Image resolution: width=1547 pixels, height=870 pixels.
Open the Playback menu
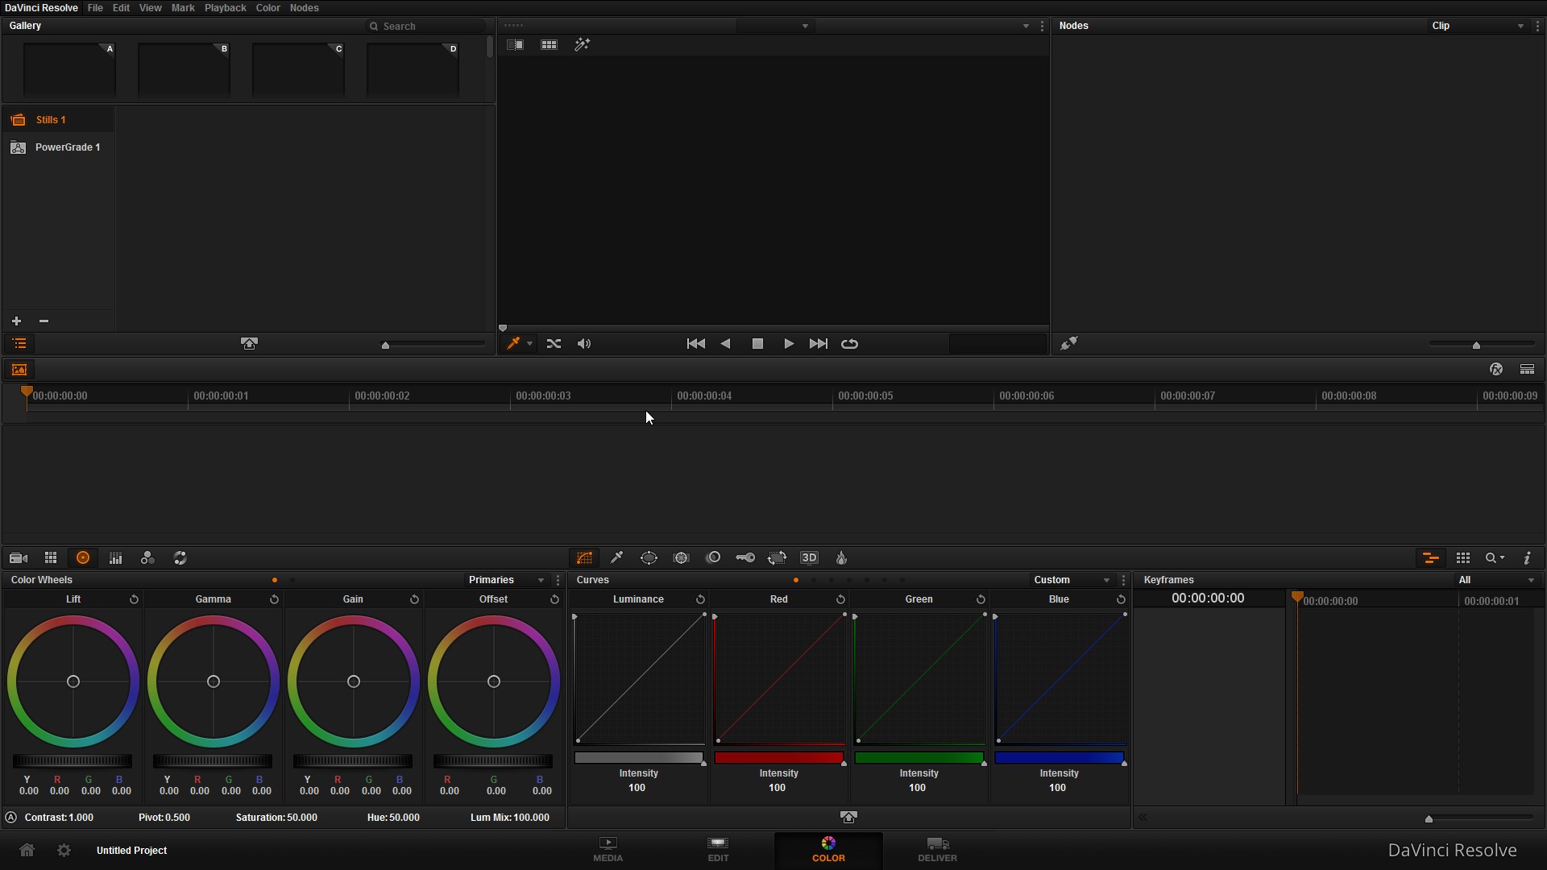(225, 7)
